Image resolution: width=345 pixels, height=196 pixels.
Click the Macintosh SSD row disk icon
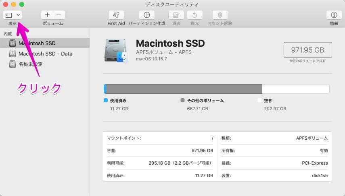pyautogui.click(x=13, y=43)
